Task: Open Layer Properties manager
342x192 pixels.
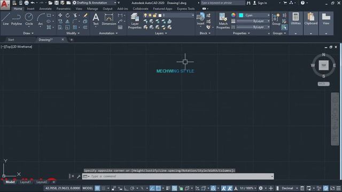Action: [135, 21]
